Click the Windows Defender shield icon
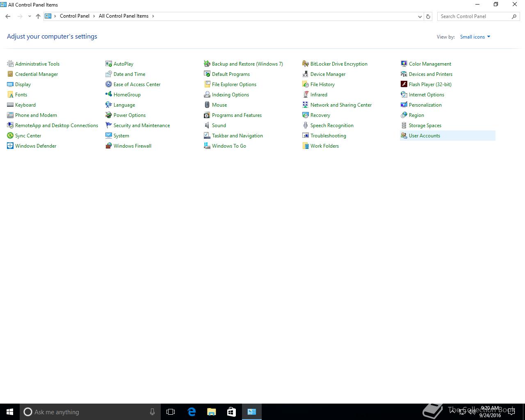The width and height of the screenshot is (525, 420). [x=10, y=146]
